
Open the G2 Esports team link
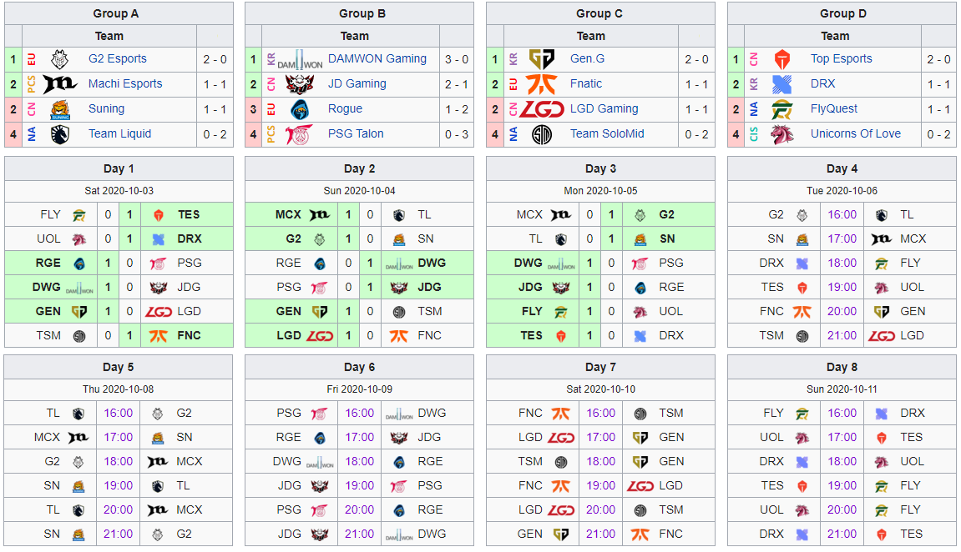118,58
